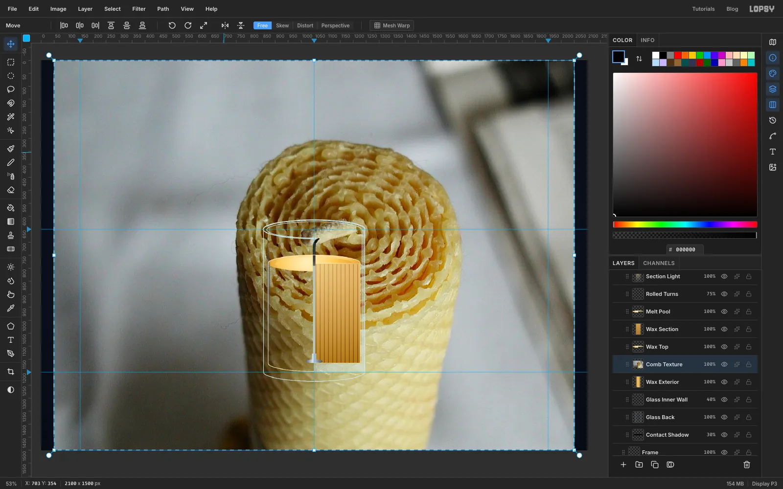This screenshot has width=783, height=489.
Task: Select the gradient tool
Action: coord(11,222)
